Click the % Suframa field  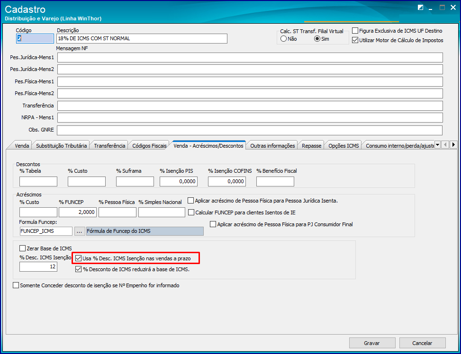[135, 182]
